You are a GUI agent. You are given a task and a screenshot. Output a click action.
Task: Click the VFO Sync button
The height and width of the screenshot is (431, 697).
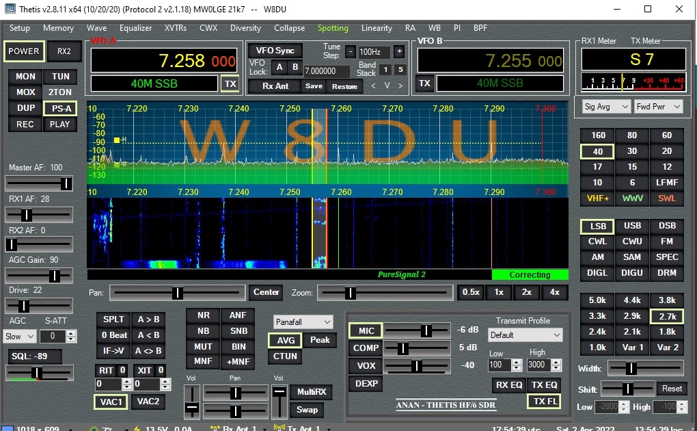(275, 51)
